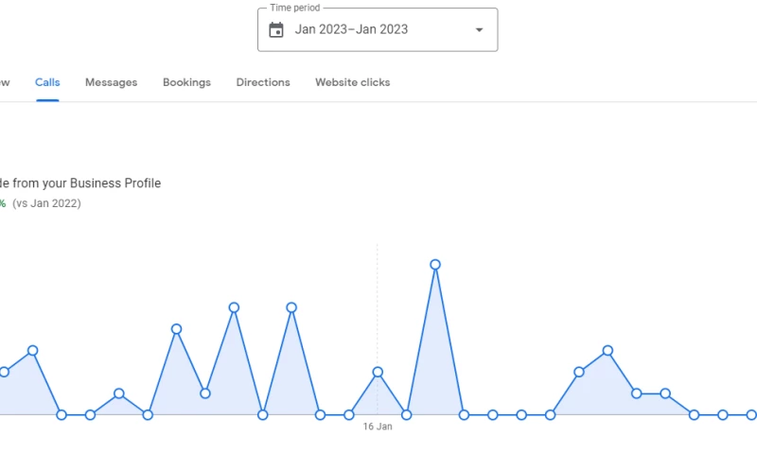757x454 pixels.
Task: Click the leftmost visible chart data point
Action: pyautogui.click(x=4, y=372)
